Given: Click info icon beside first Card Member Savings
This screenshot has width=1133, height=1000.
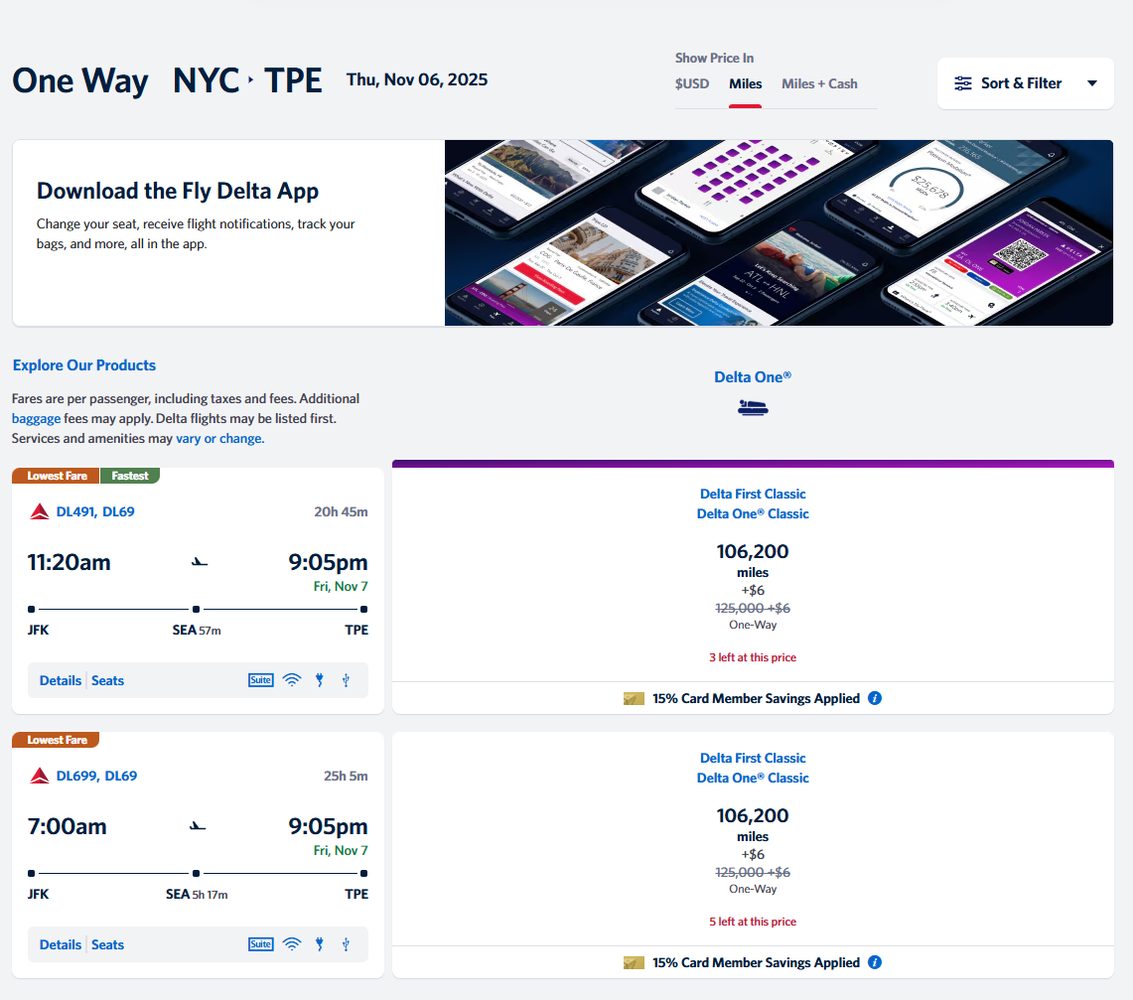Looking at the screenshot, I should [875, 698].
